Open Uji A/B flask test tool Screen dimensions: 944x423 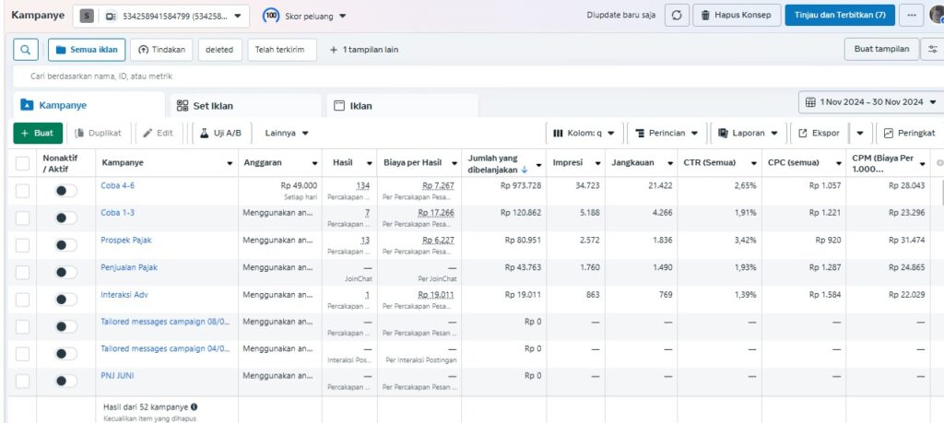220,133
